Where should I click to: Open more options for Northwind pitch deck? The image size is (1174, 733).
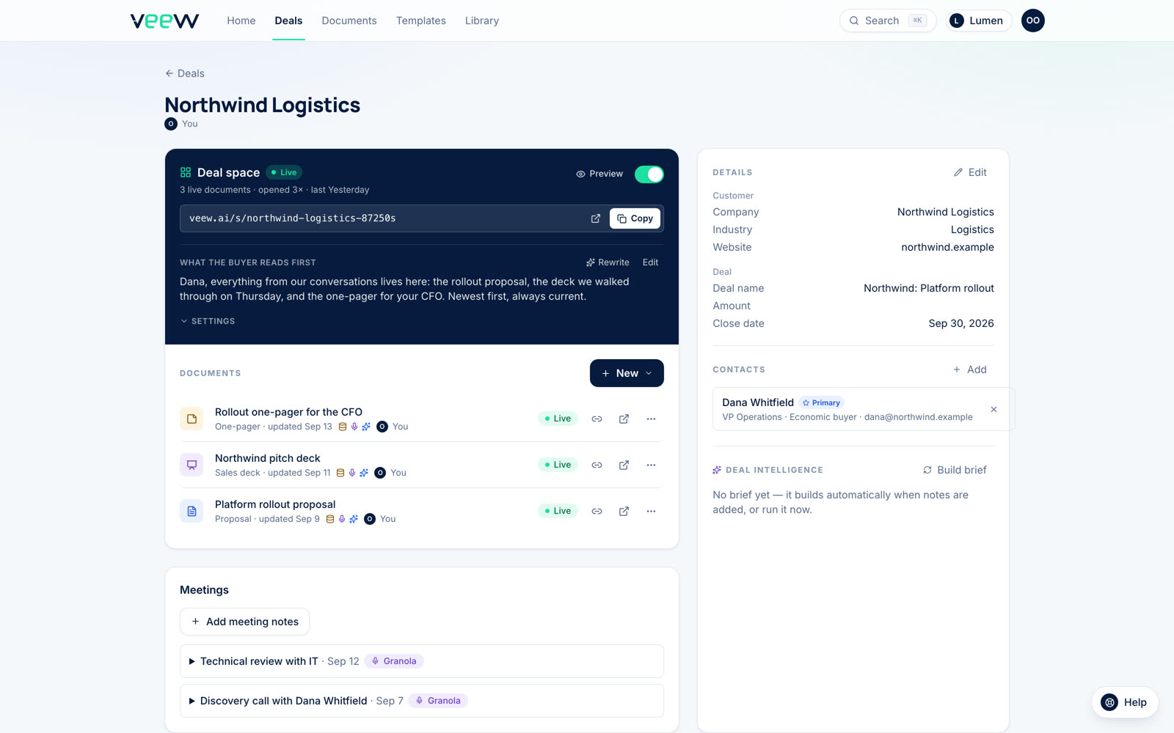coord(651,465)
